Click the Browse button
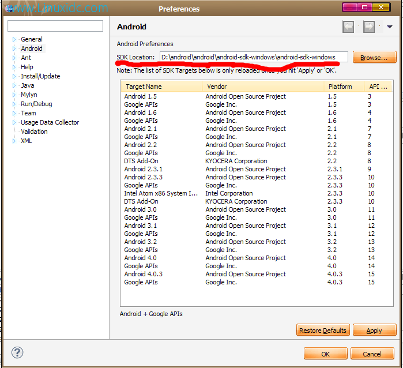Screen dimensions: 403x368 (x=375, y=57)
